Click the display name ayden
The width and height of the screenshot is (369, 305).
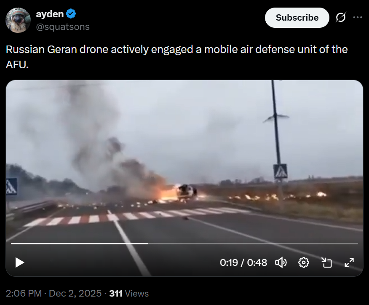[x=50, y=14]
